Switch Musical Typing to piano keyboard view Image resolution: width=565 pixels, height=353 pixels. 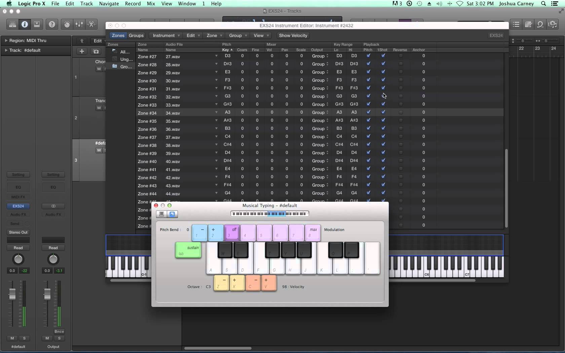(x=162, y=214)
